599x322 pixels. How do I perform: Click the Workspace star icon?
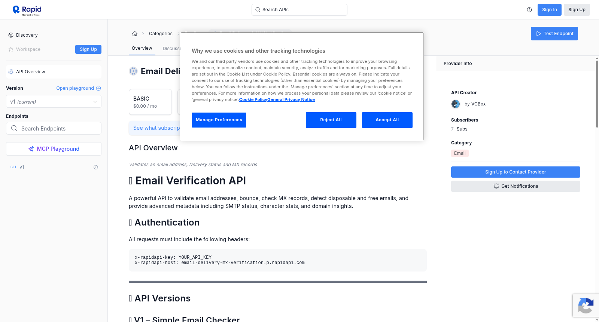click(x=11, y=49)
